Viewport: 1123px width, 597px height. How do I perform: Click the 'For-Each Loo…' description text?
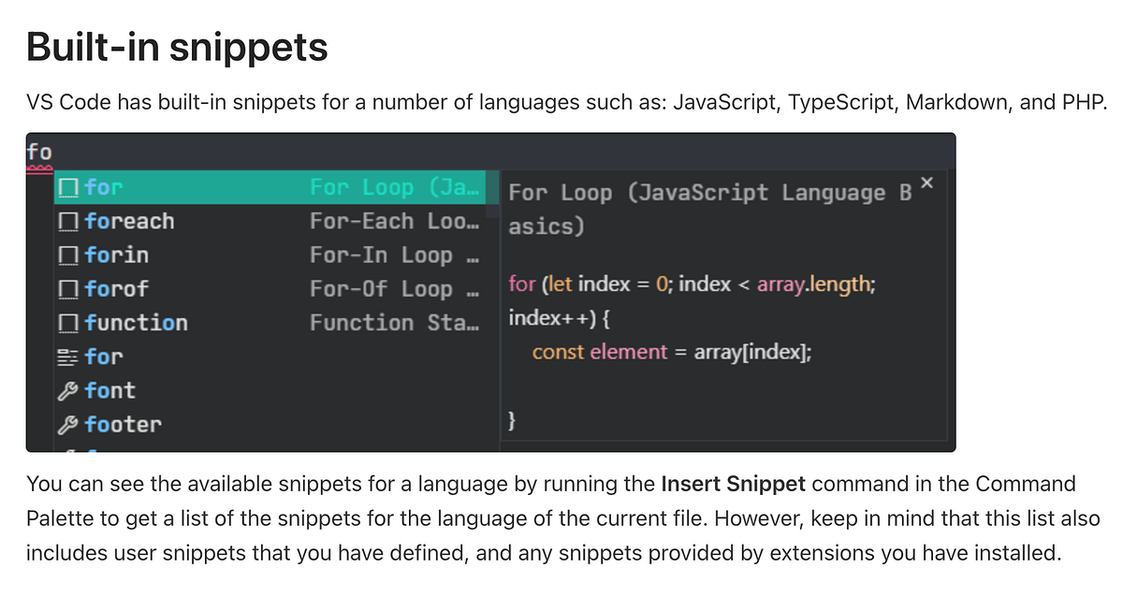click(x=394, y=222)
